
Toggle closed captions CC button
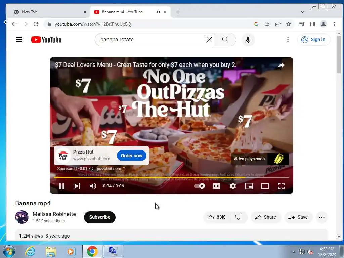pyautogui.click(x=217, y=186)
